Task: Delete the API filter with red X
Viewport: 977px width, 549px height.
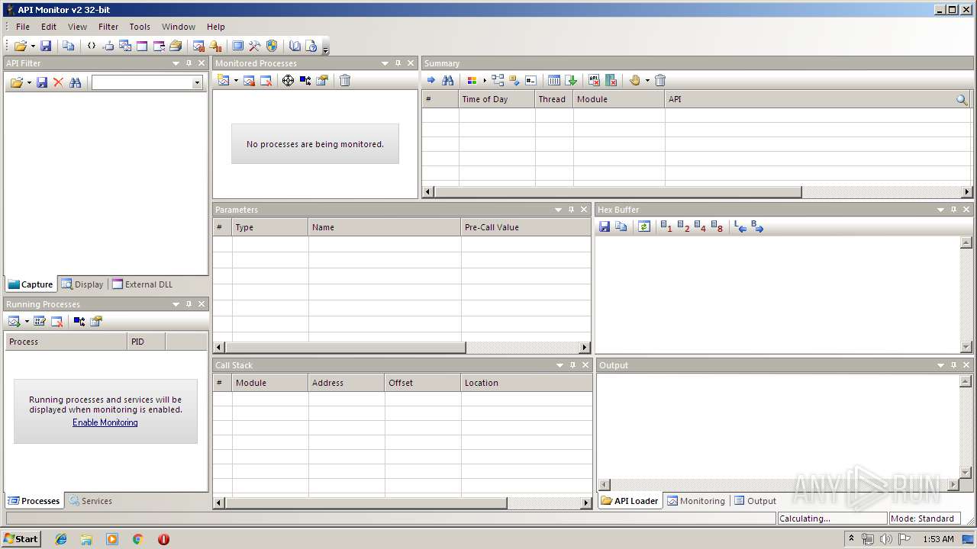Action: [58, 82]
